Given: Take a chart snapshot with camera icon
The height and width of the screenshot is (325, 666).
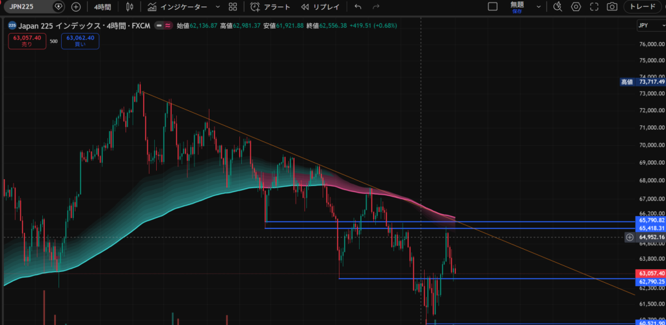Looking at the screenshot, I should [612, 6].
